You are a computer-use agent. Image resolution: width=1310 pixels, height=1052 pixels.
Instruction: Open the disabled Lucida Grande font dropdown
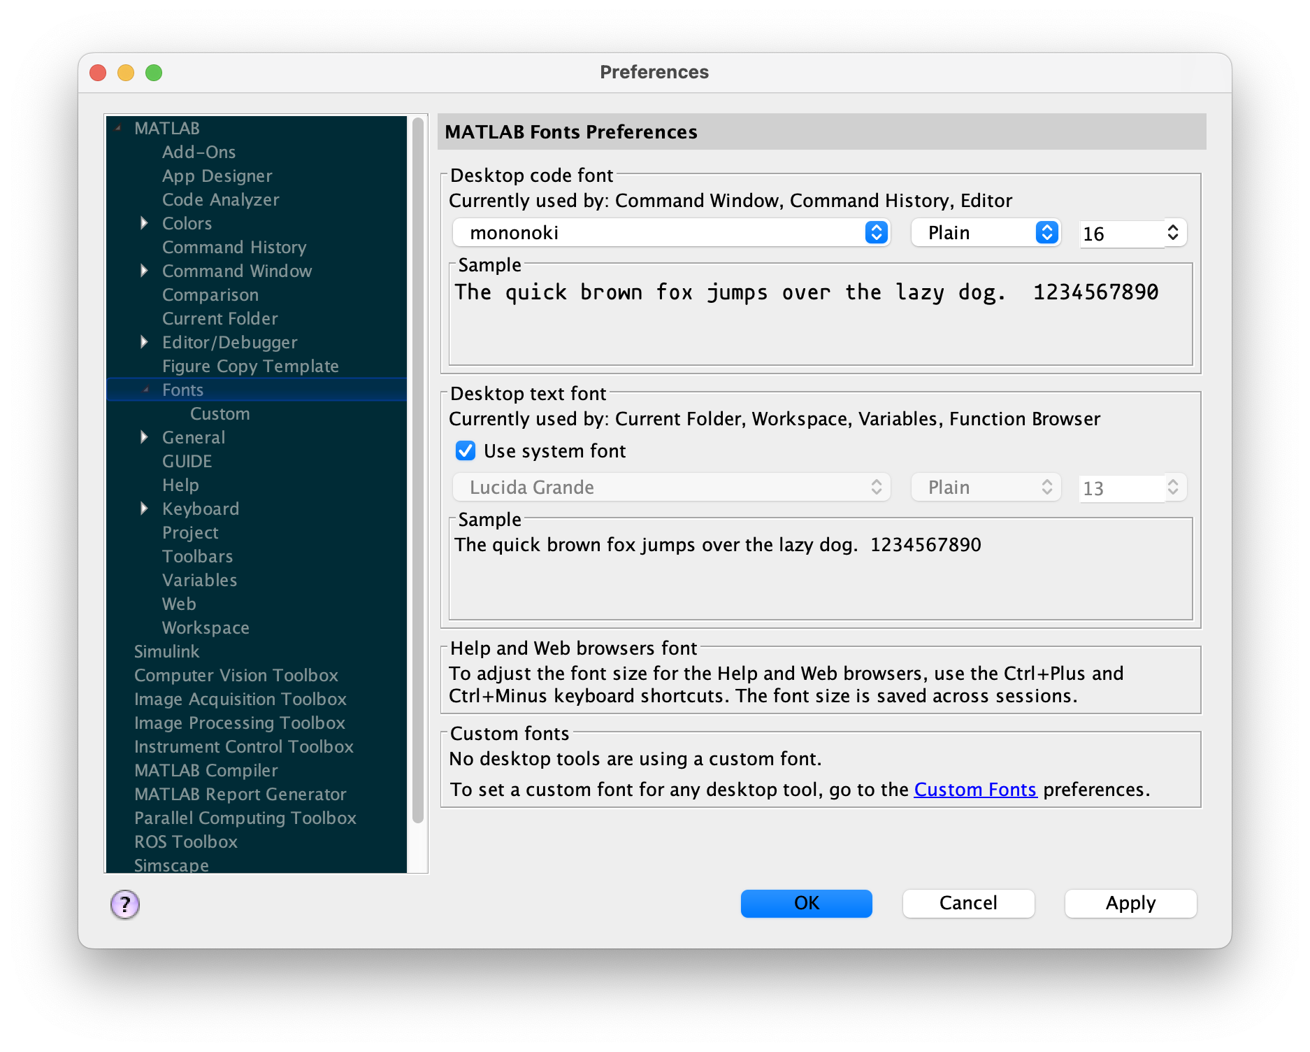(671, 487)
